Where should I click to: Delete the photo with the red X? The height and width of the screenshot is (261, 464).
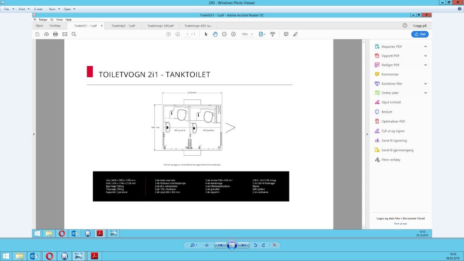click(x=275, y=245)
